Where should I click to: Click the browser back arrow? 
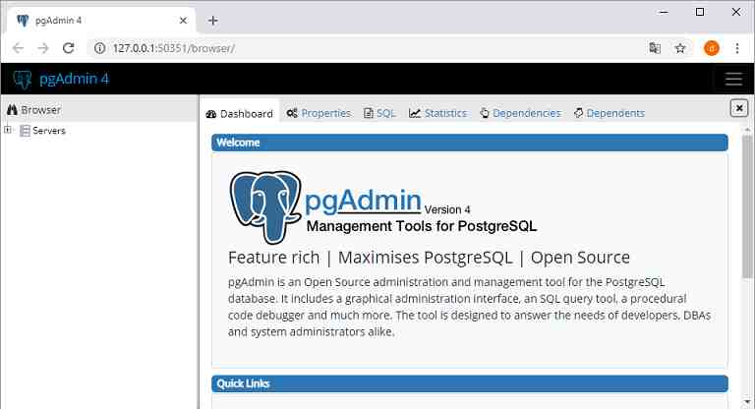[18, 48]
